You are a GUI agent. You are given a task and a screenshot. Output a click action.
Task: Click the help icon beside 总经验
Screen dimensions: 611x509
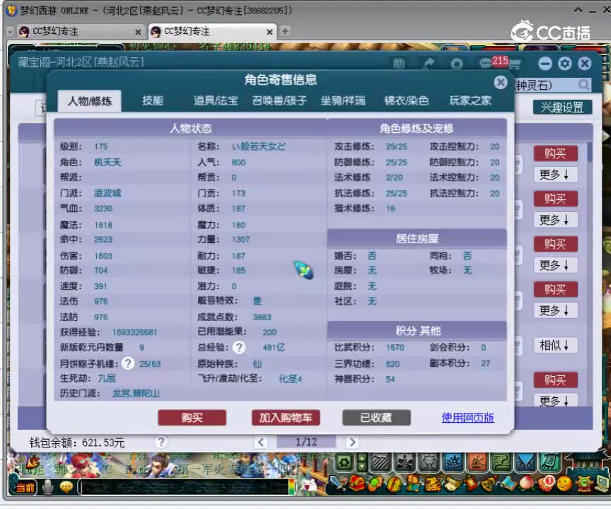[239, 347]
